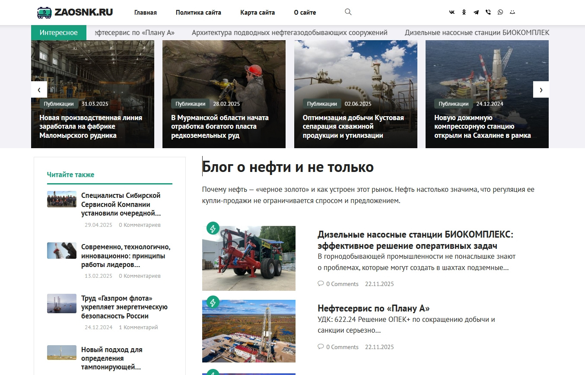Screen dimensions: 585x375
Task: Click the Интересное ticker label
Action: (x=59, y=33)
